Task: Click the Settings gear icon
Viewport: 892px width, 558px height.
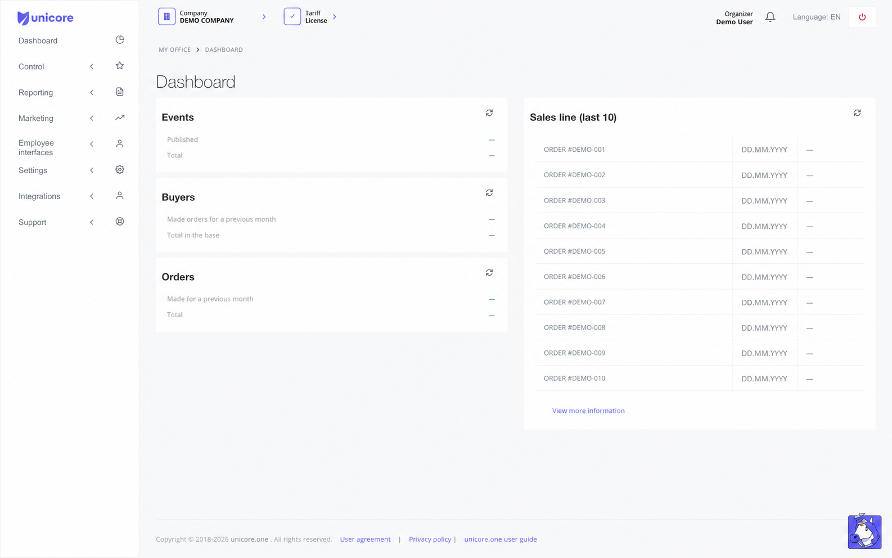Action: pos(120,169)
